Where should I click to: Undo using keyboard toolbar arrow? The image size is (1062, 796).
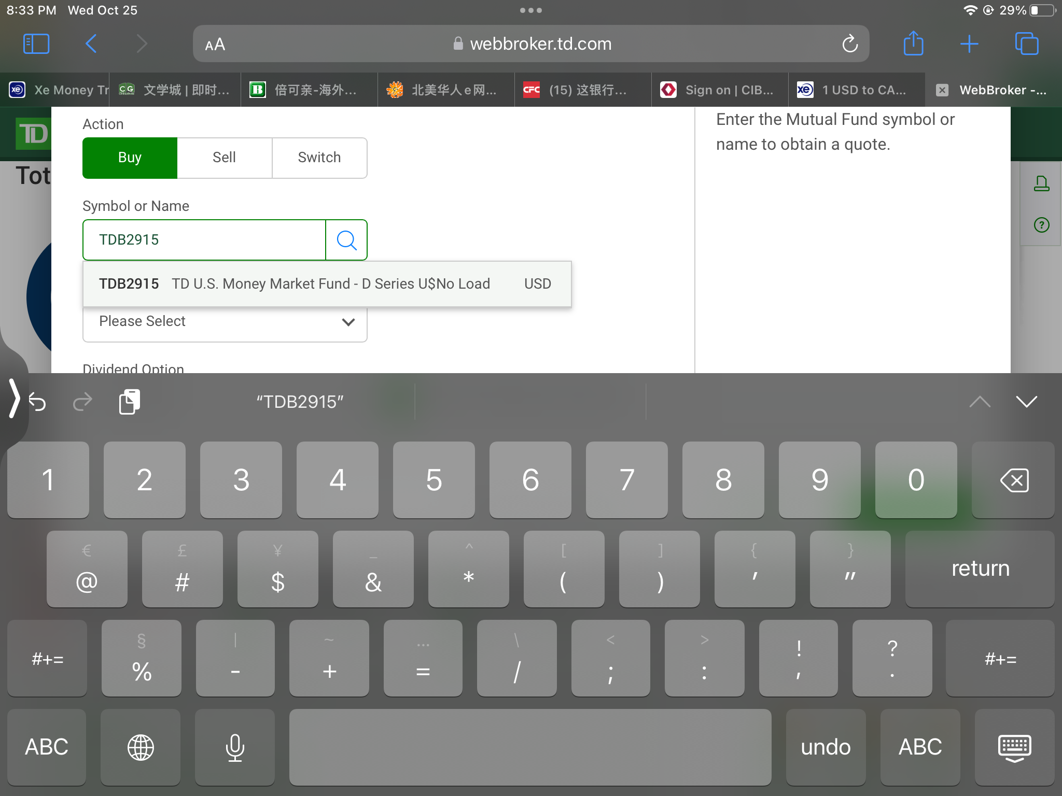37,402
